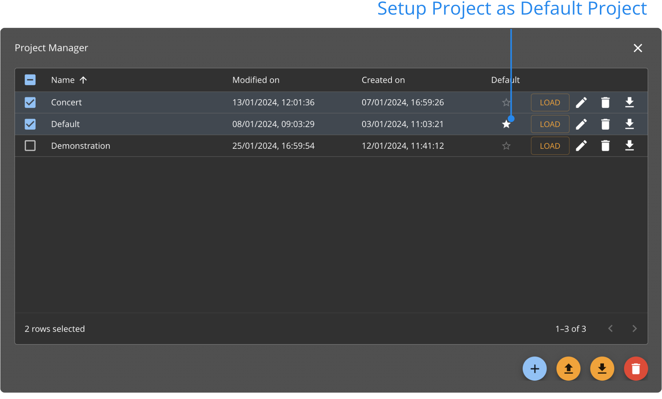This screenshot has width=662, height=399.
Task: Set Demonstration as default with star
Action: pos(506,146)
